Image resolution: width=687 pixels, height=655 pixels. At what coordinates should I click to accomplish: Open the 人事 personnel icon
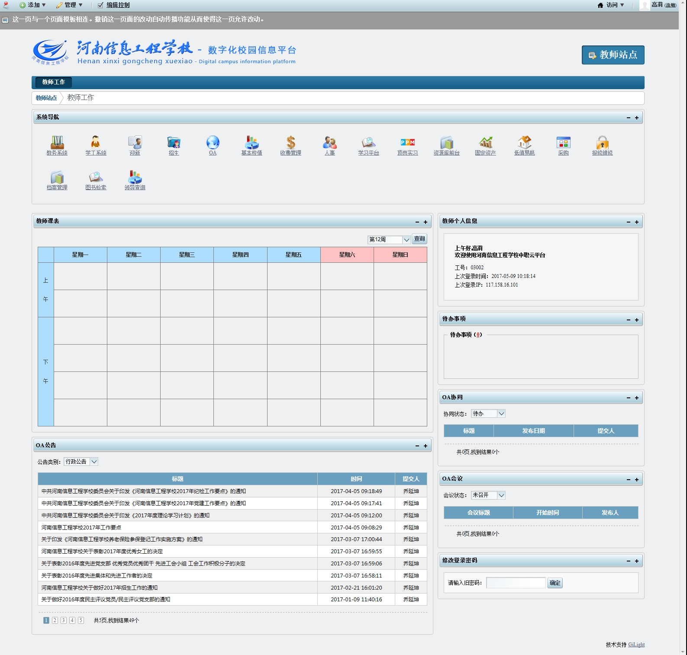[329, 142]
